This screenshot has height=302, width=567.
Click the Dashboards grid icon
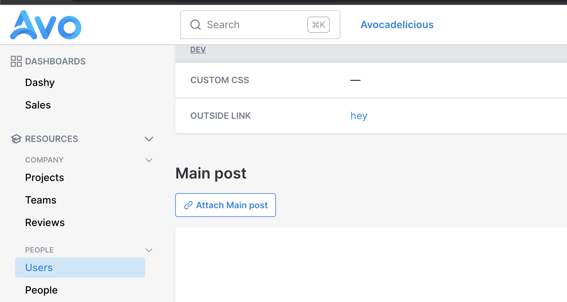coord(16,61)
